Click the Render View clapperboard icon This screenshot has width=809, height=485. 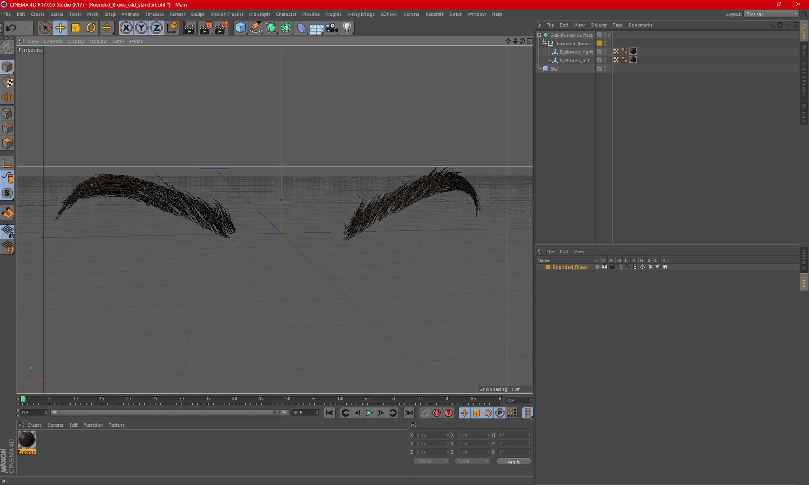pos(190,28)
